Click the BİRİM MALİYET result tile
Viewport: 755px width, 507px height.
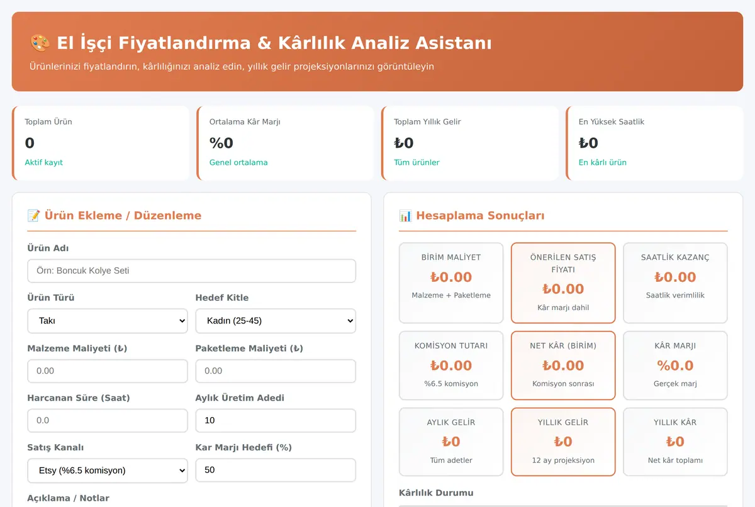[x=451, y=283]
